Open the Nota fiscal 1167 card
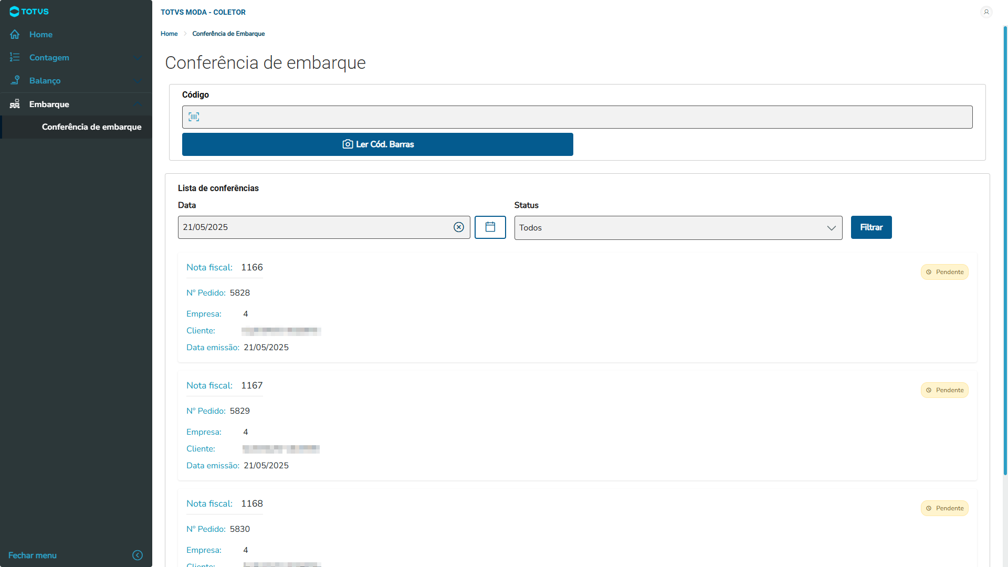 pyautogui.click(x=576, y=425)
